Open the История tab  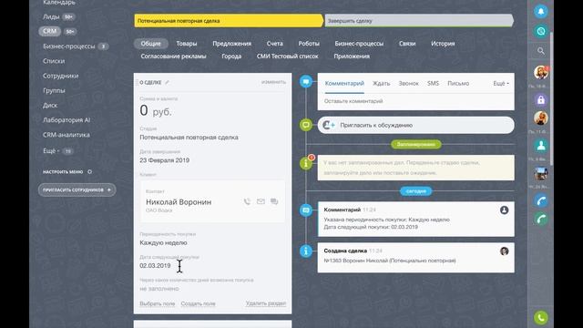point(443,44)
